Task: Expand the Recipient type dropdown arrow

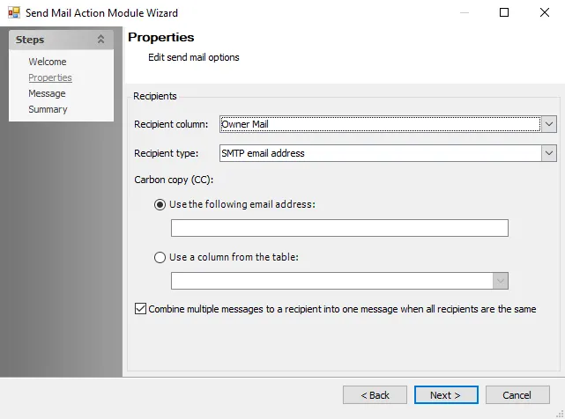Action: click(x=549, y=153)
